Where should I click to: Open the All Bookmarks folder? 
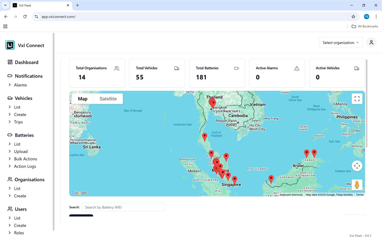(x=365, y=26)
